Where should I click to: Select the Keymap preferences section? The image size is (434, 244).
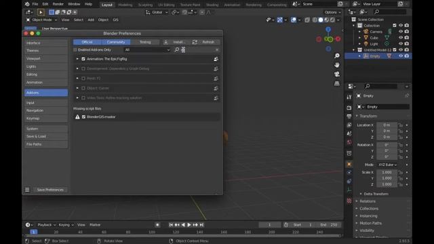(46, 118)
